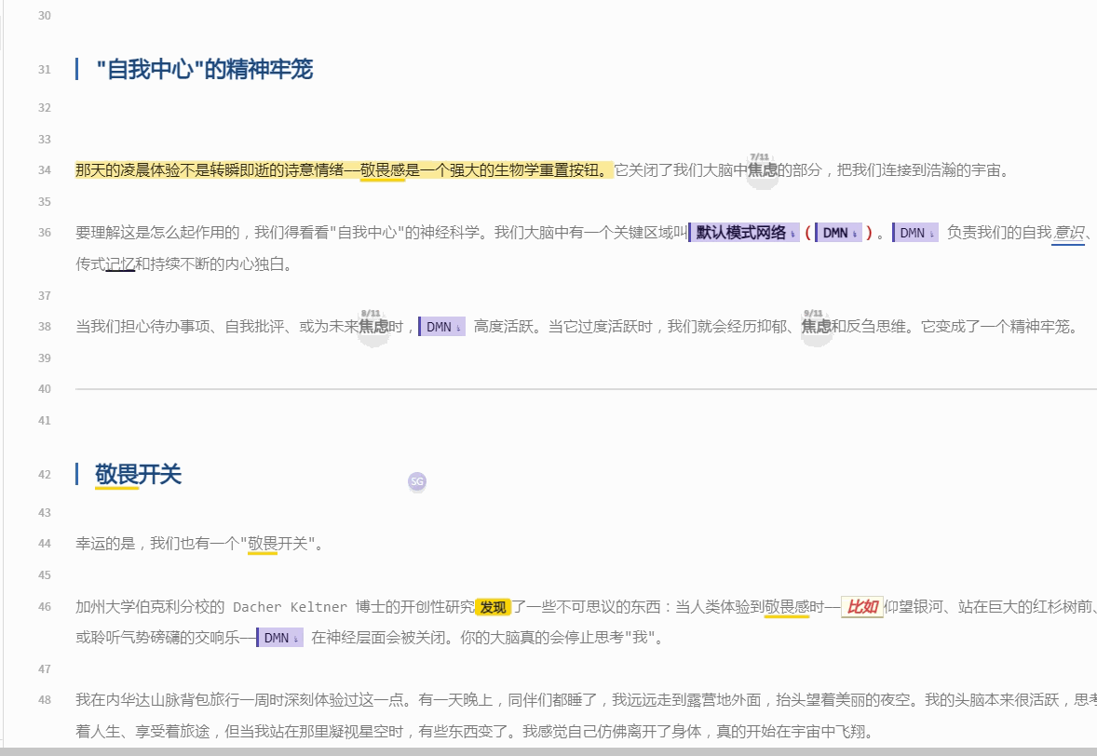Click underlined word 意识 on line 36
Viewport: 1097px width, 756px height.
click(x=1068, y=233)
